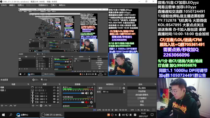Show the 窗口采集 source via eye icon
This screenshot has width=210, height=118.
tap(54, 87)
